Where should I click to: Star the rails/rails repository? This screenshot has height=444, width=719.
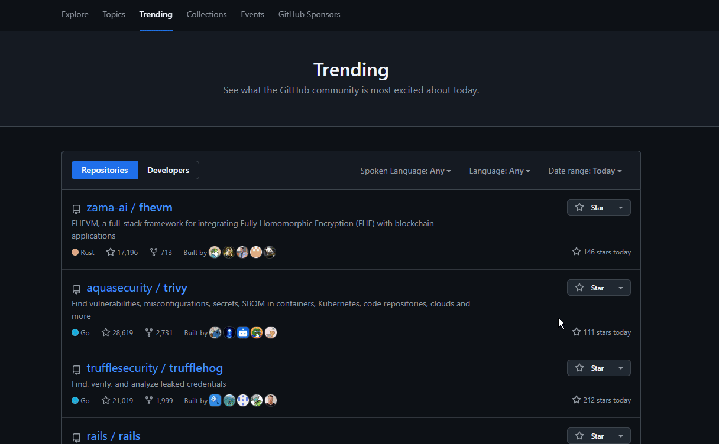[x=589, y=436]
